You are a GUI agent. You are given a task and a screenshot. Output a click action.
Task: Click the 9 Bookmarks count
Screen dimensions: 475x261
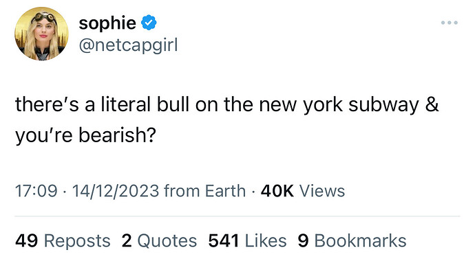[352, 241]
